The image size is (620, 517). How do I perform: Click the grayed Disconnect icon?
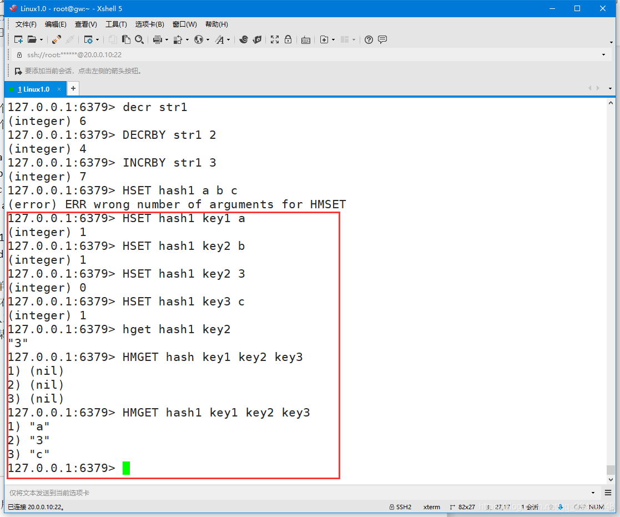[x=70, y=39]
